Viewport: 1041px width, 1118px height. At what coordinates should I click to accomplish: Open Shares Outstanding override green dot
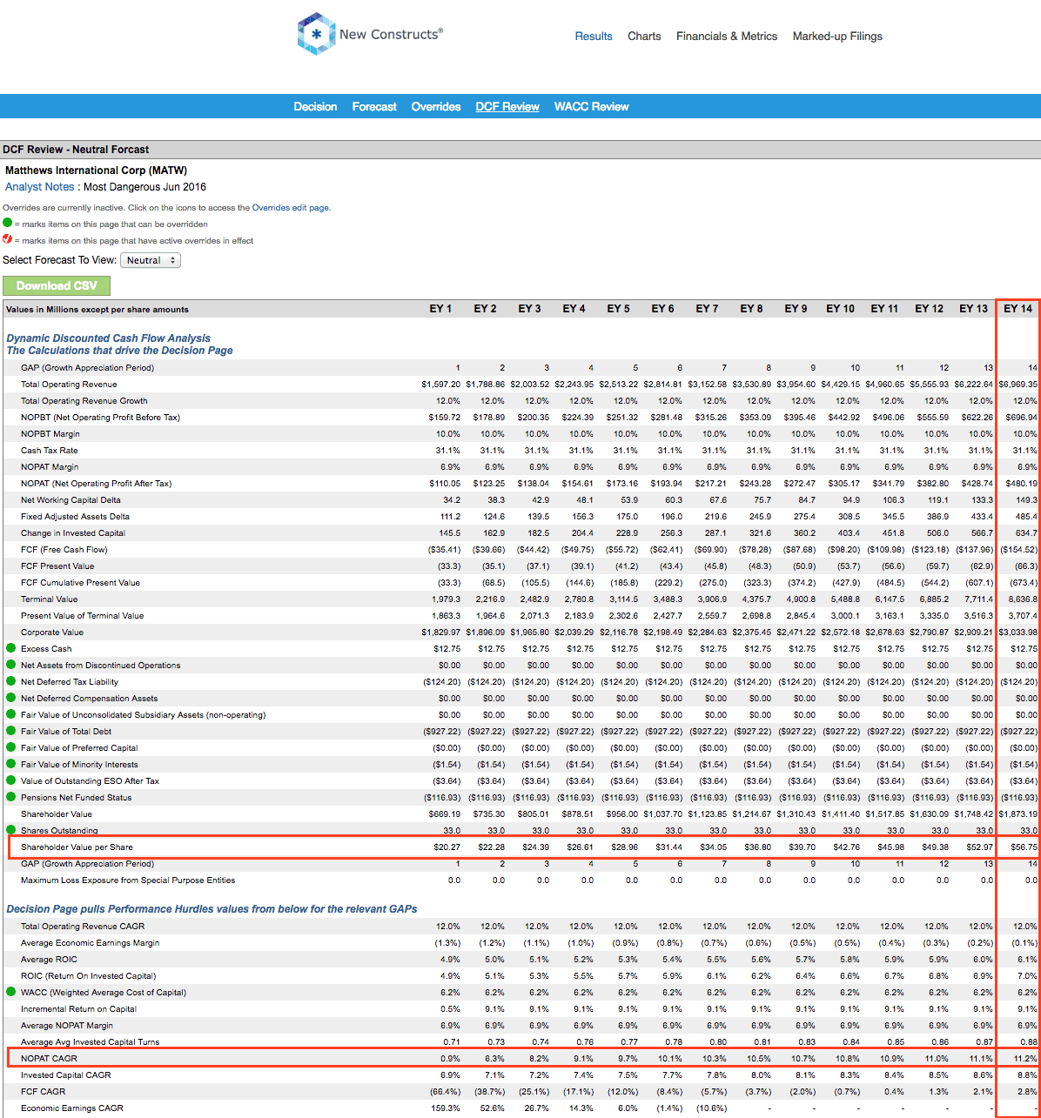point(10,830)
